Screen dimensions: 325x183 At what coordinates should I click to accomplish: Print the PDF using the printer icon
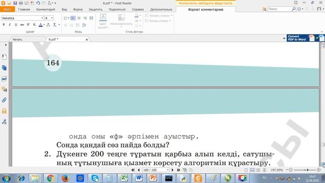coord(21,3)
